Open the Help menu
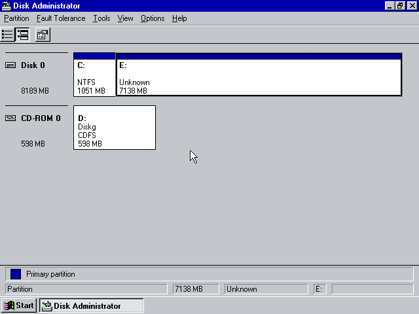The height and width of the screenshot is (314, 419). (x=179, y=18)
